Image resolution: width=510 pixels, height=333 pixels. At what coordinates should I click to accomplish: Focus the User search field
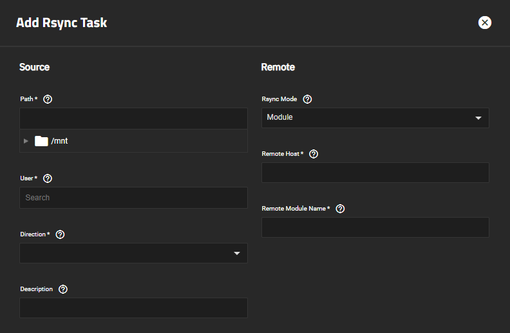pyautogui.click(x=134, y=198)
